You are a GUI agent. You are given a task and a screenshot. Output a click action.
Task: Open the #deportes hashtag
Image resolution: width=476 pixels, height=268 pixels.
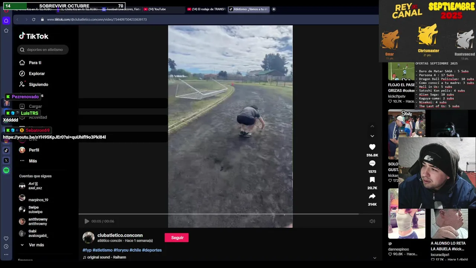click(152, 250)
